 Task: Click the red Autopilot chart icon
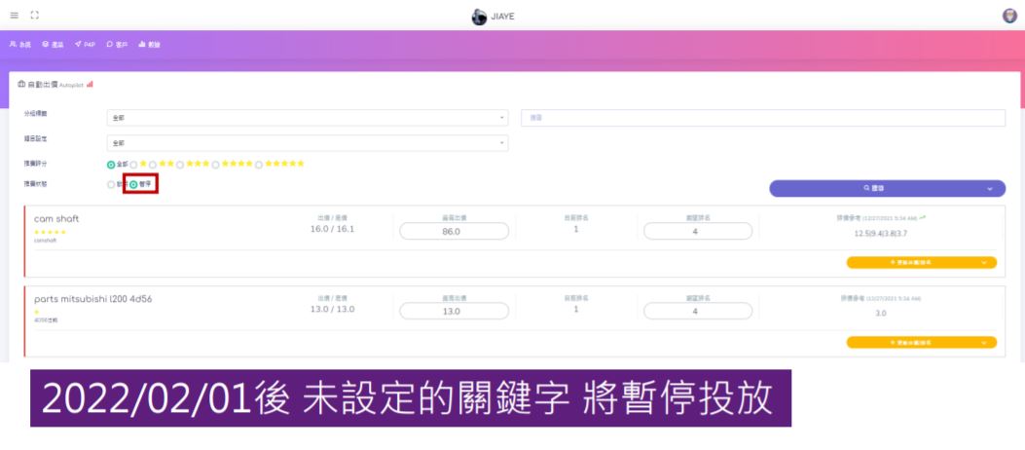click(91, 85)
